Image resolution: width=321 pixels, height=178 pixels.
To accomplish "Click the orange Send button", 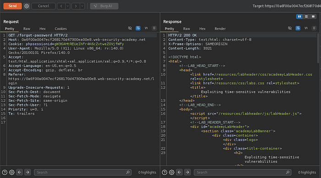I will point(12,6).
